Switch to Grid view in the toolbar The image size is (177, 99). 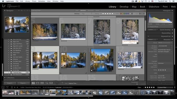(33, 83)
